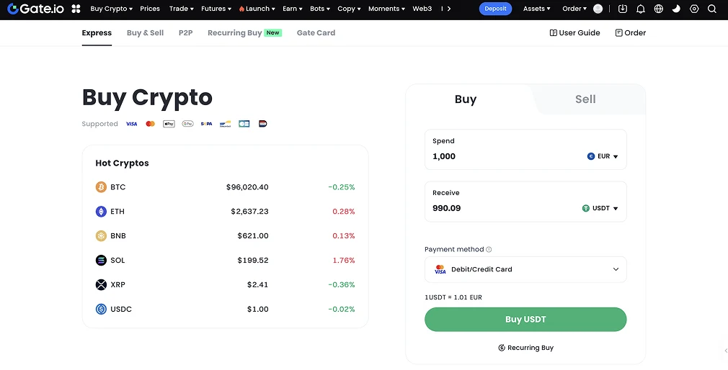Viewport: 728px width, 370px height.
Task: Open the Order dropdown in top bar
Action: [x=574, y=9]
